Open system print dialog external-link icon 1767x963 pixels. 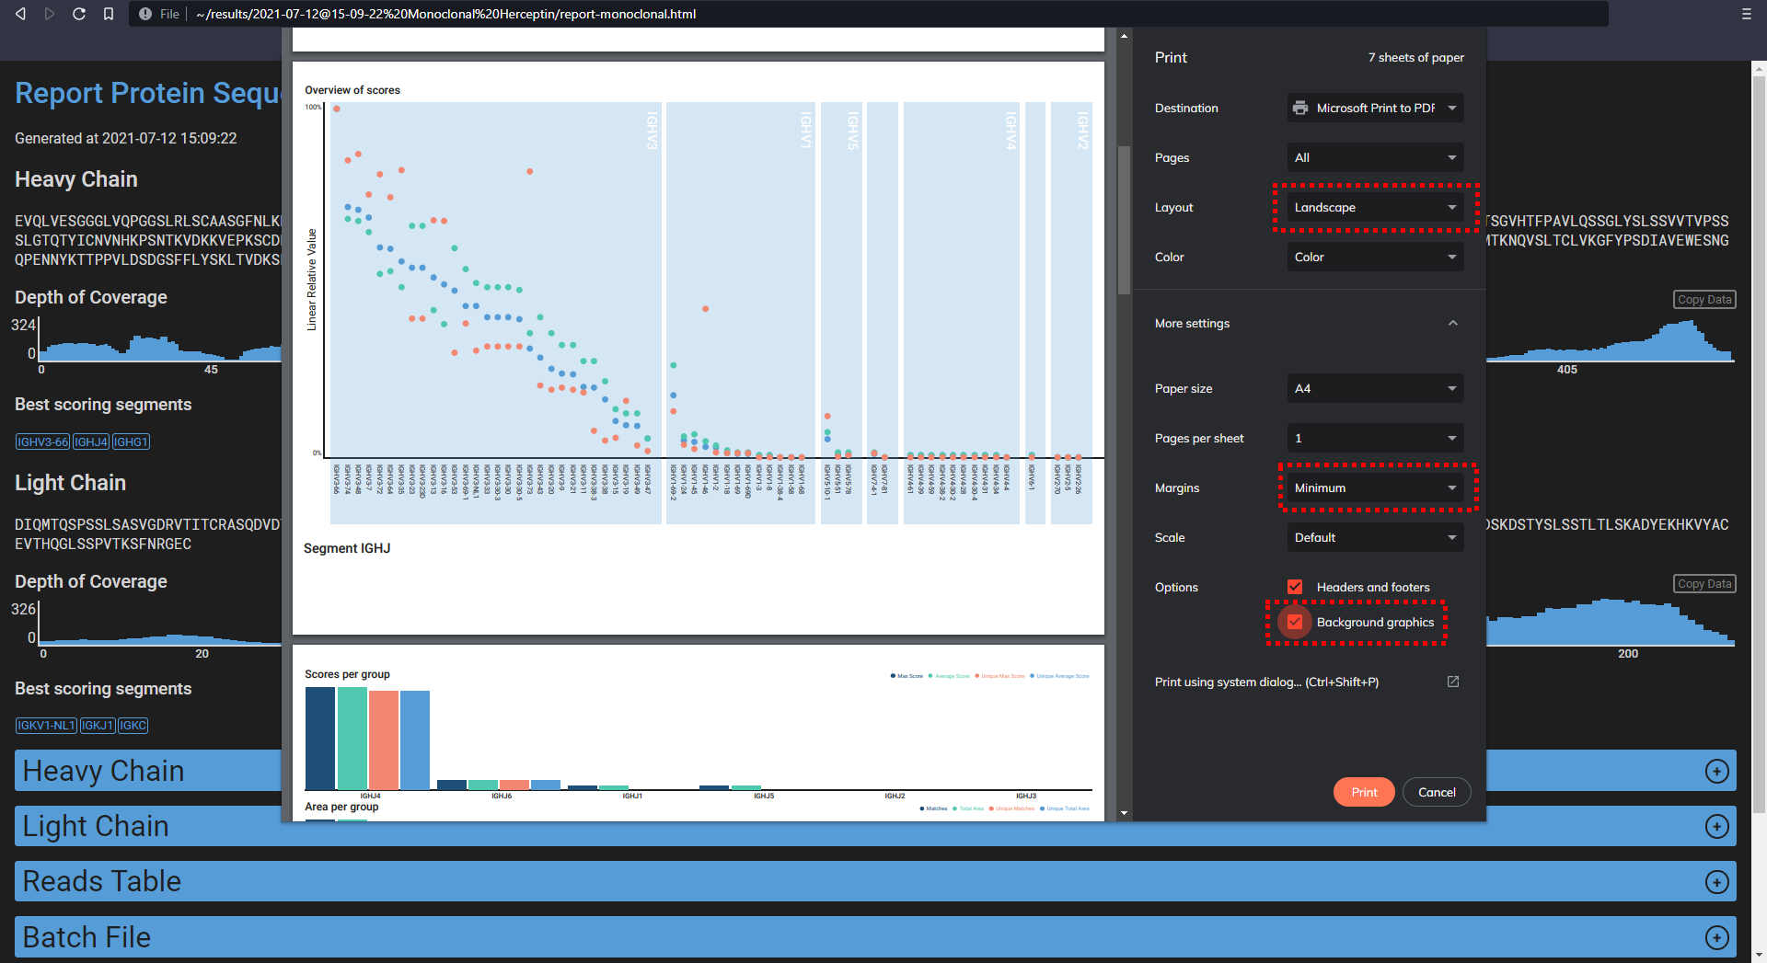point(1453,682)
